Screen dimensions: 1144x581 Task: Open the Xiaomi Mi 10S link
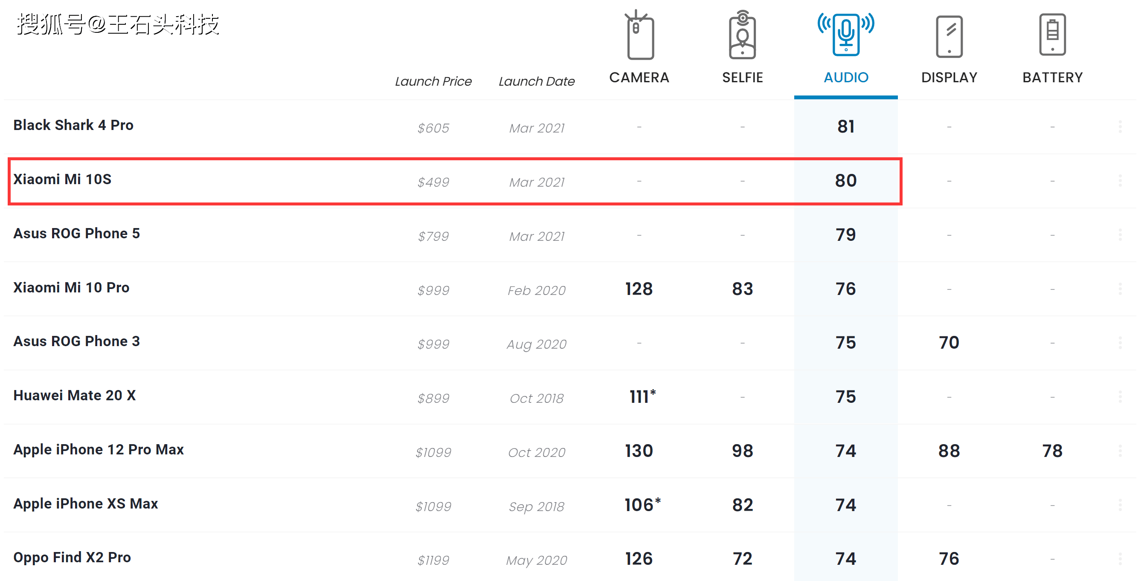[62, 179]
